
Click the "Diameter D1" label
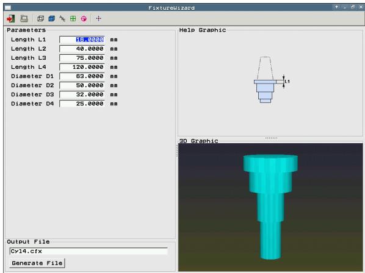click(32, 76)
